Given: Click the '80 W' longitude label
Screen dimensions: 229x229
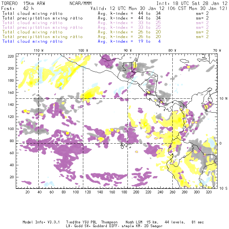Looking at the screenshot, I should 172,50.
